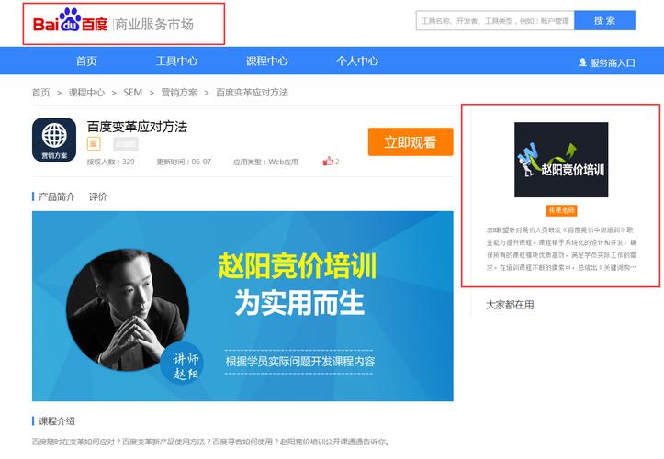
Task: Click the course introduction paragraph text
Action: coord(211,442)
